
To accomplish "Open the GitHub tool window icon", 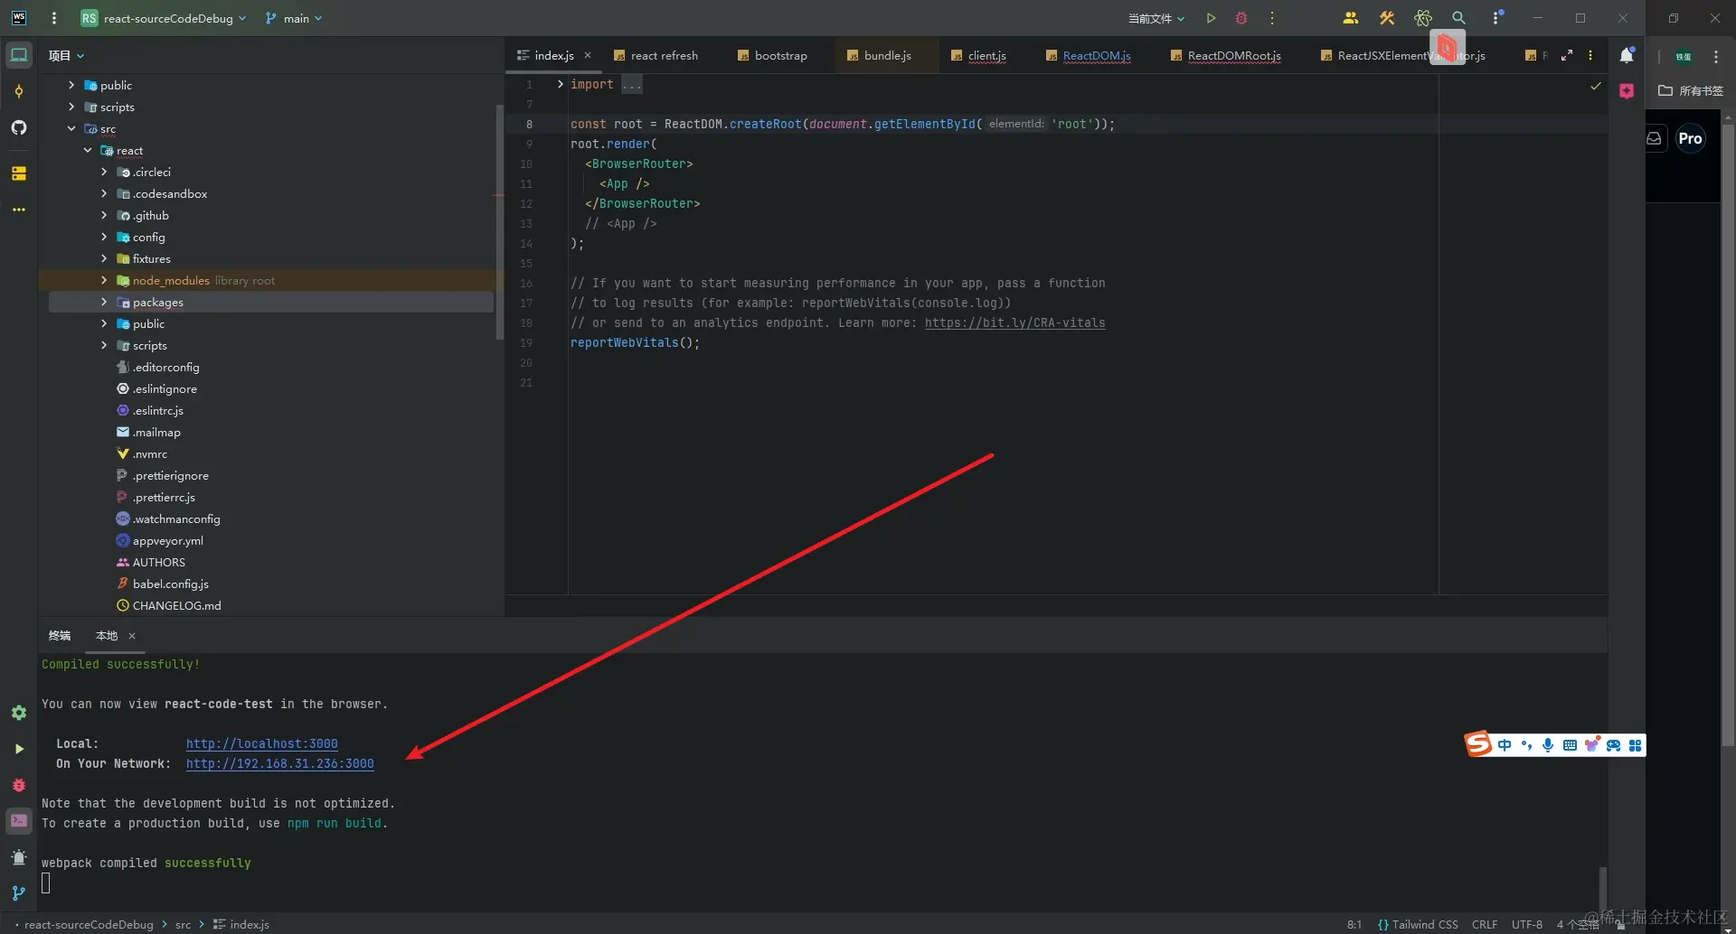I will [19, 127].
